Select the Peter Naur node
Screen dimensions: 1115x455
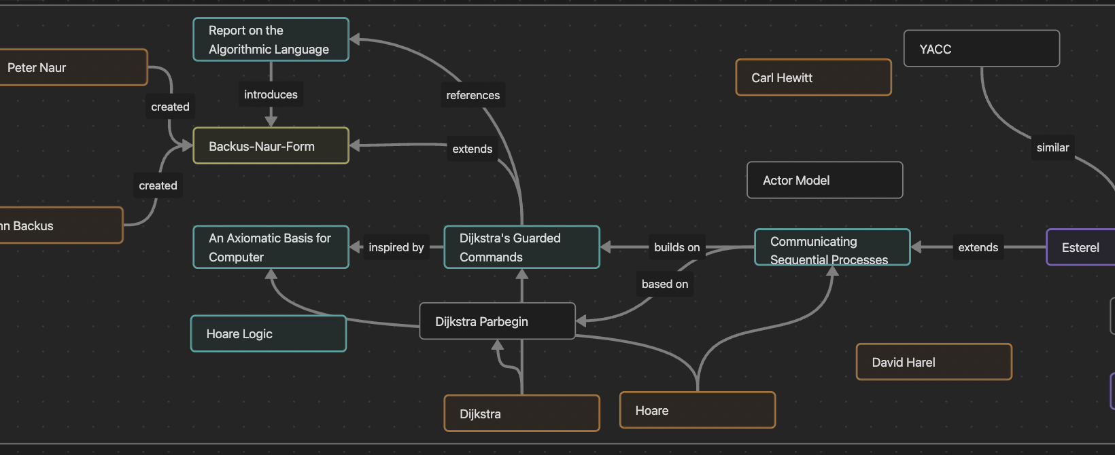coord(73,67)
